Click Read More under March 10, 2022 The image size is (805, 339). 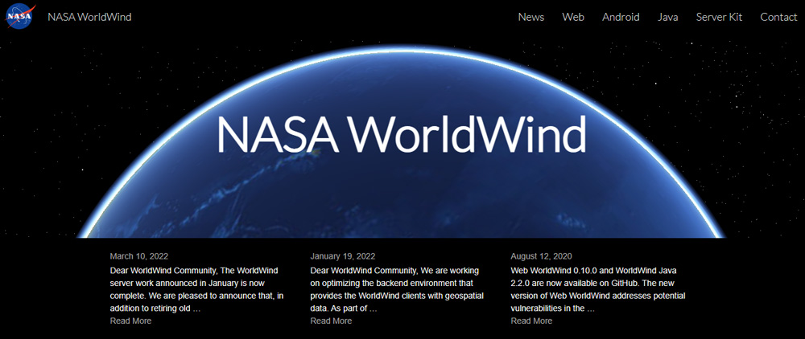130,321
